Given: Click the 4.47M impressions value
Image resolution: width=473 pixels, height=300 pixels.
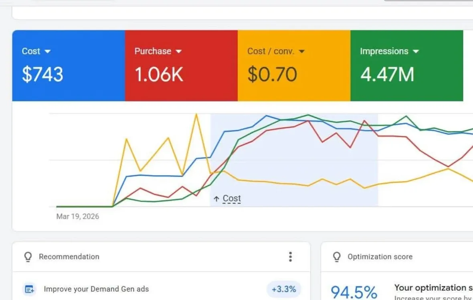Looking at the screenshot, I should pos(387,74).
